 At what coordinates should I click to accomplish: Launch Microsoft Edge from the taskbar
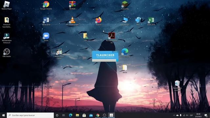click(x=71, y=115)
